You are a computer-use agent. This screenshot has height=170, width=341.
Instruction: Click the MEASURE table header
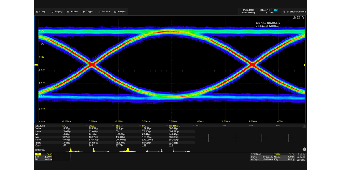[40, 126]
